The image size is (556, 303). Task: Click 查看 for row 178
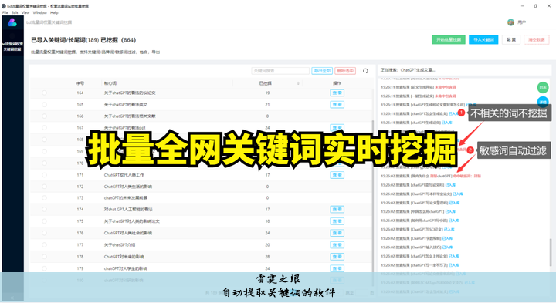(337, 257)
